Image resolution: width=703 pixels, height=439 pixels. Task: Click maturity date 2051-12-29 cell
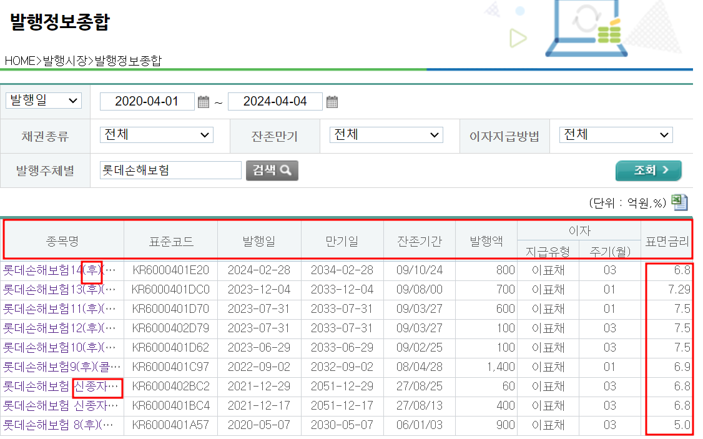pos(342,386)
